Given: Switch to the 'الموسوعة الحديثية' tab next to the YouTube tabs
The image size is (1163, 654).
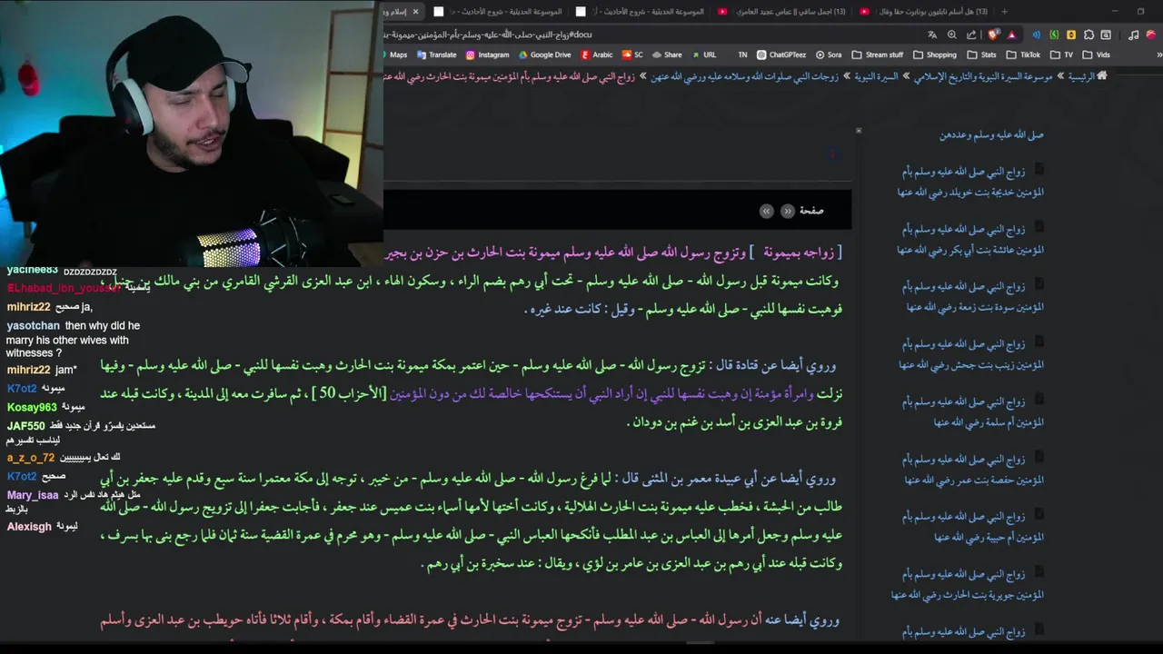Looking at the screenshot, I should pos(641,12).
